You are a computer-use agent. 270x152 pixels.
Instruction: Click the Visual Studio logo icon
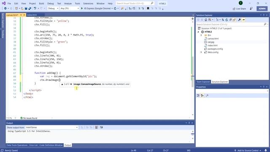[x=4, y=3]
